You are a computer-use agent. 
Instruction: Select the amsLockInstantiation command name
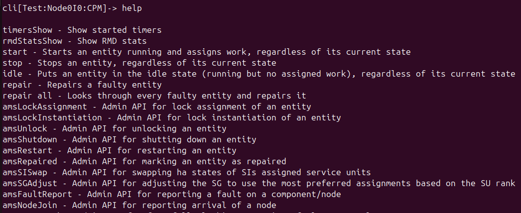pyautogui.click(x=54, y=118)
